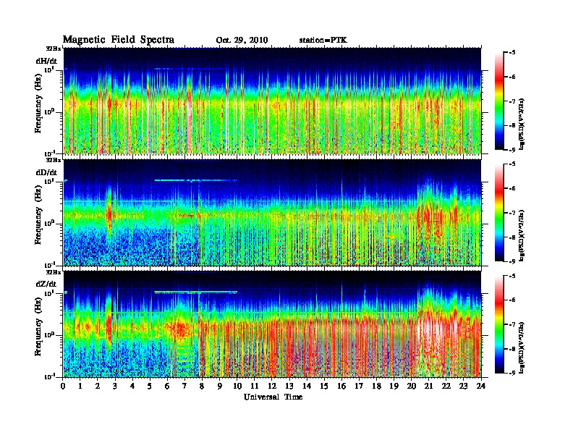
Task: Click hour "11" on Universal Time axis
Action: (x=255, y=386)
